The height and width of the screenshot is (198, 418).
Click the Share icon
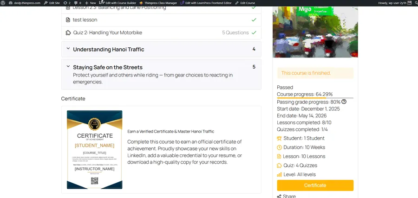279,197
